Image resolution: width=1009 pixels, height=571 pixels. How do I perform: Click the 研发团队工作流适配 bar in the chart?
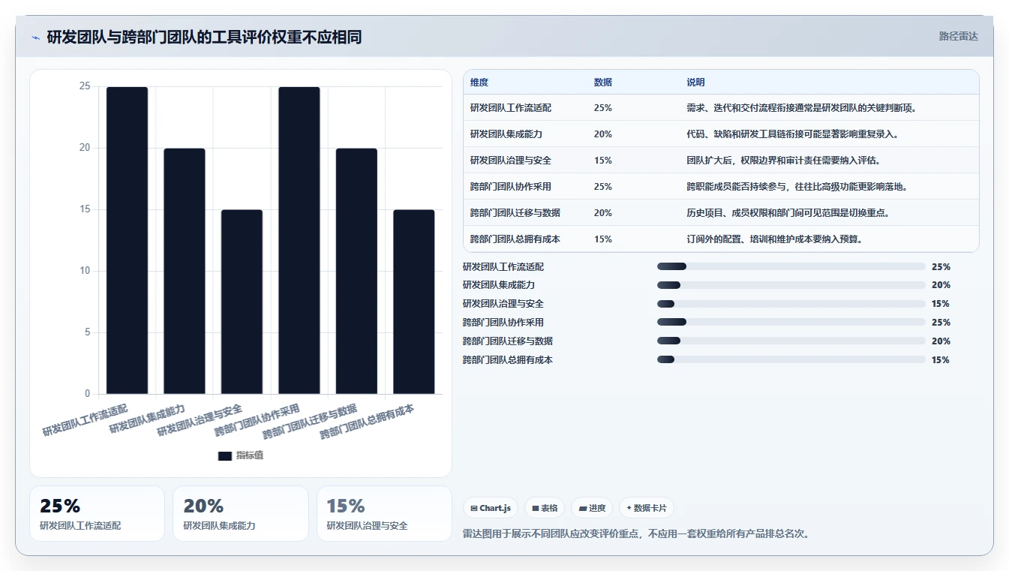coord(127,240)
